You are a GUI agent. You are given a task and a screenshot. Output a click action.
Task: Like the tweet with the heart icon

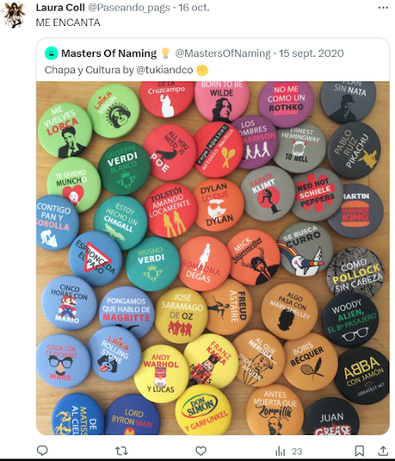point(201,451)
